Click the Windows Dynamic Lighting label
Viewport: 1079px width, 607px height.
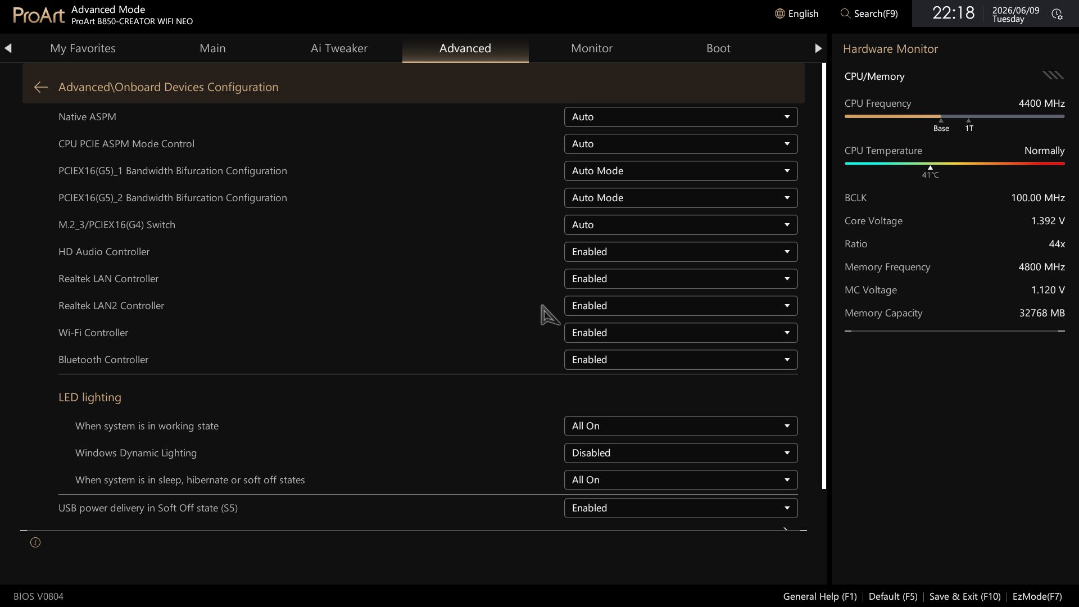(136, 453)
